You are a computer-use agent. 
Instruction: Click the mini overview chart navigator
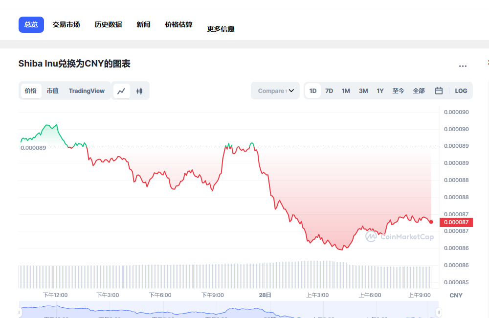tap(229, 310)
